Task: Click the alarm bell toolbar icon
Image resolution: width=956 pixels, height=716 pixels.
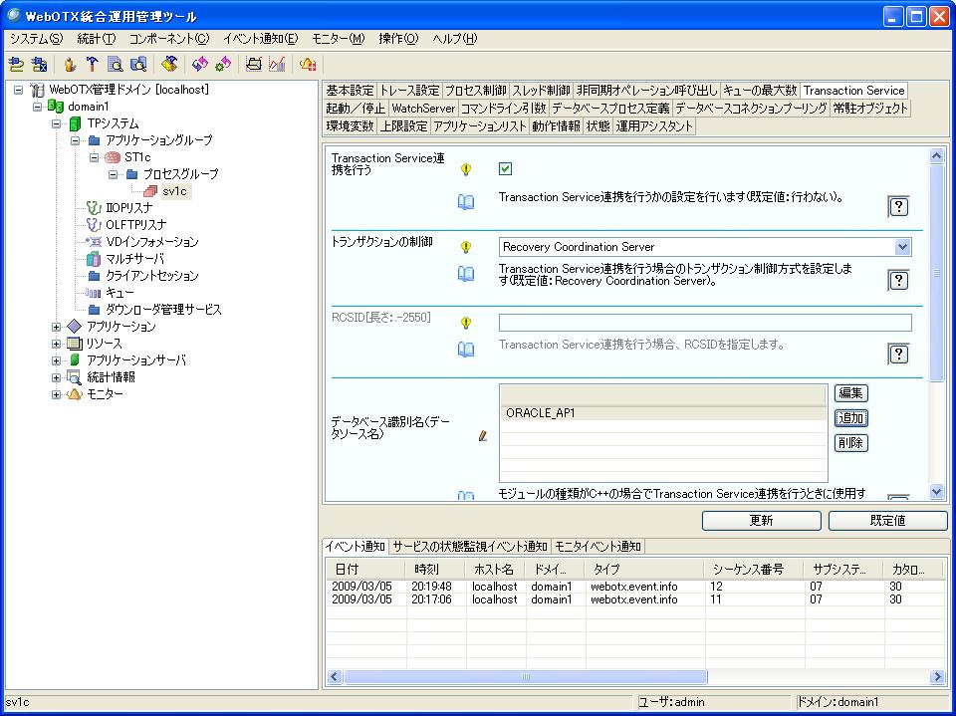Action: pyautogui.click(x=308, y=65)
